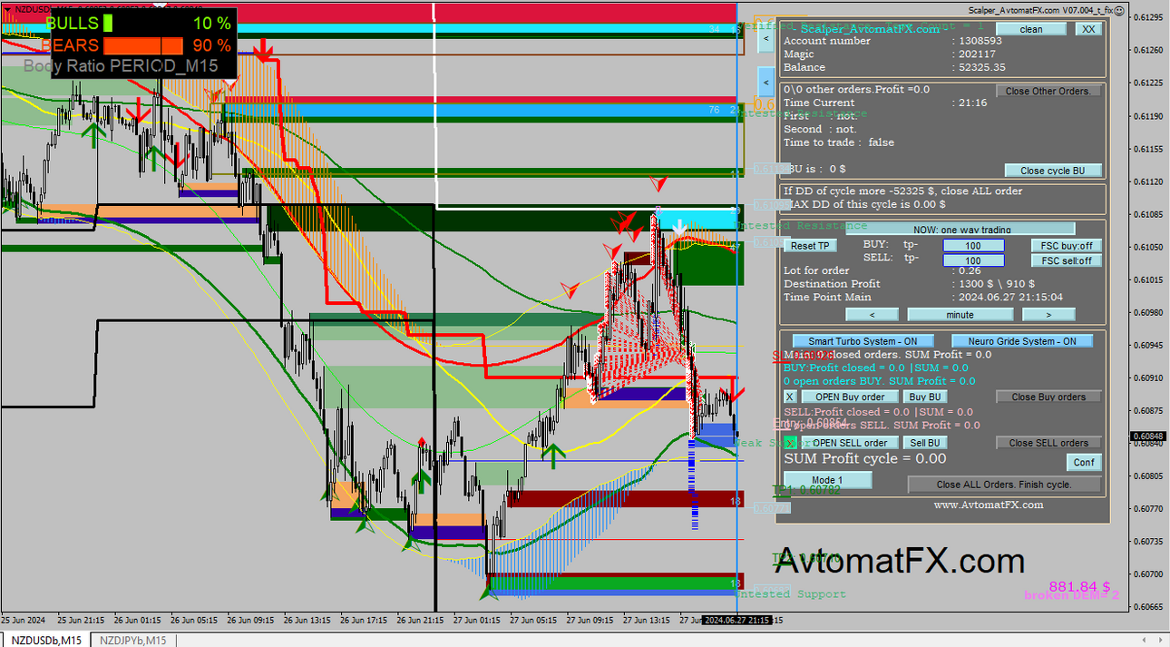Click OPEN Buy order button
This screenshot has width=1170, height=647.
(x=850, y=397)
